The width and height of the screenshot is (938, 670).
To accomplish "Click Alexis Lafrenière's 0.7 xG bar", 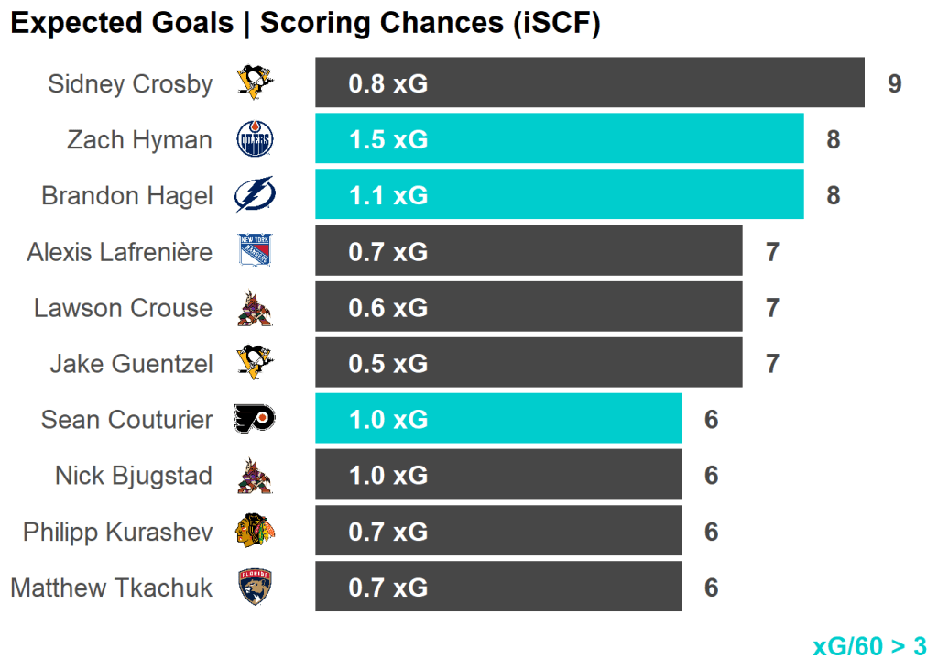I will point(529,251).
